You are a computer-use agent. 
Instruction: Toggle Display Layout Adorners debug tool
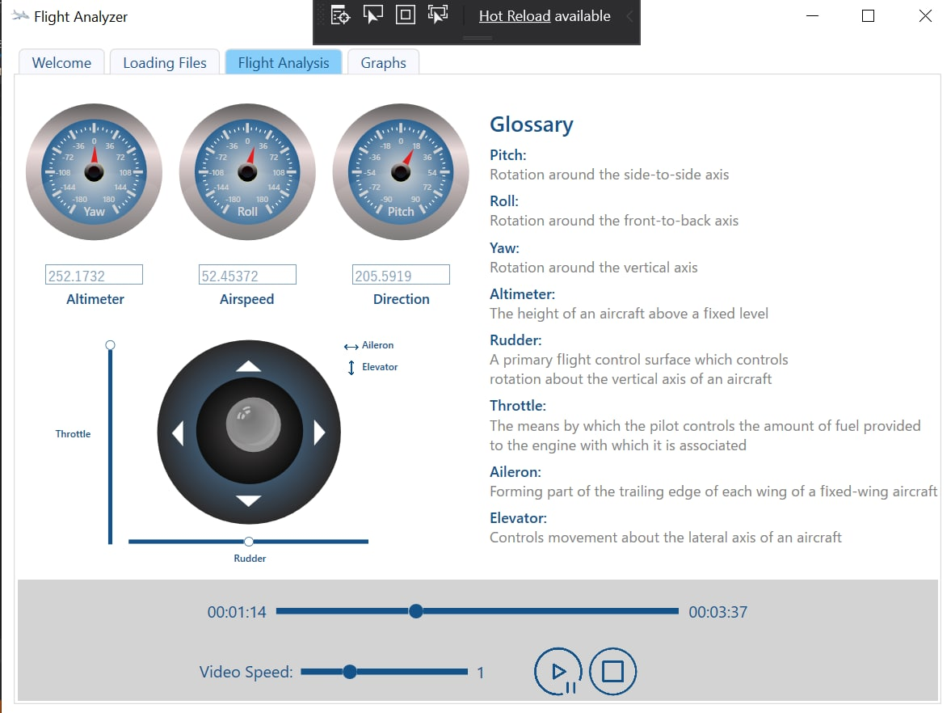[405, 15]
